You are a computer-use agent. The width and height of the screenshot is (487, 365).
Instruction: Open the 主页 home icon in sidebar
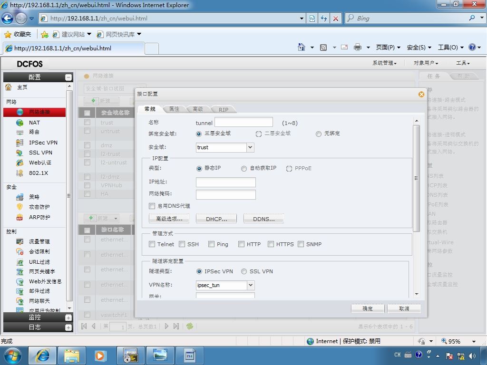pyautogui.click(x=9, y=87)
